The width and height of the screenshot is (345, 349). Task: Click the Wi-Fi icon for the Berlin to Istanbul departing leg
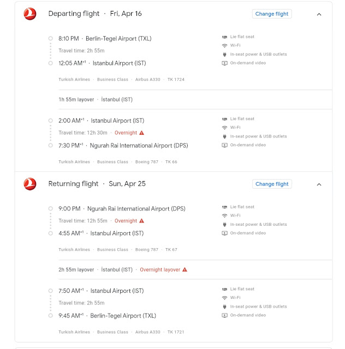point(224,46)
